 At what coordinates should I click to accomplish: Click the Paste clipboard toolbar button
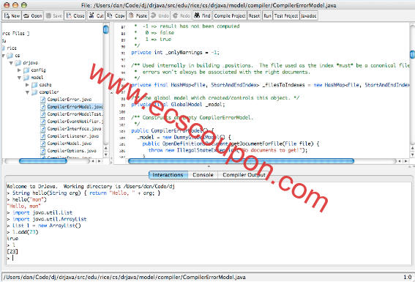[138, 16]
